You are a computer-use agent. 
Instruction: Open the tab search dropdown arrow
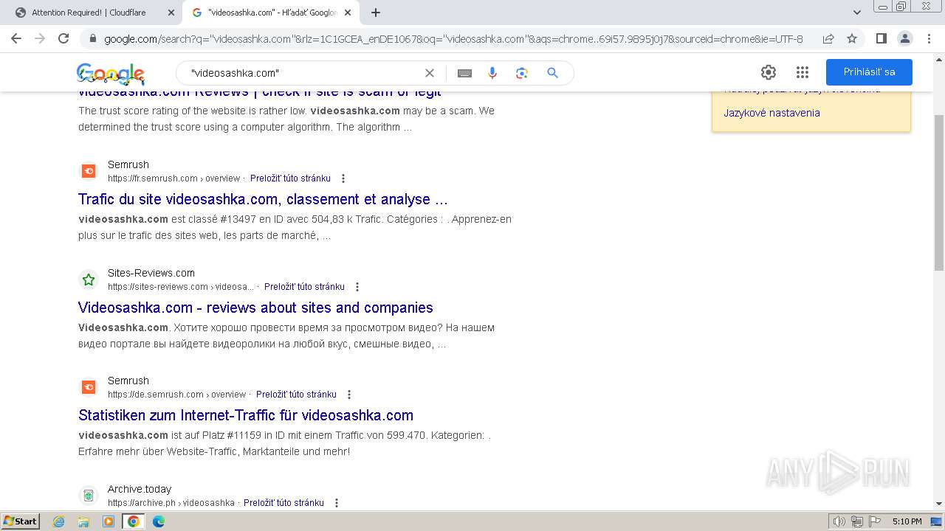tap(856, 13)
